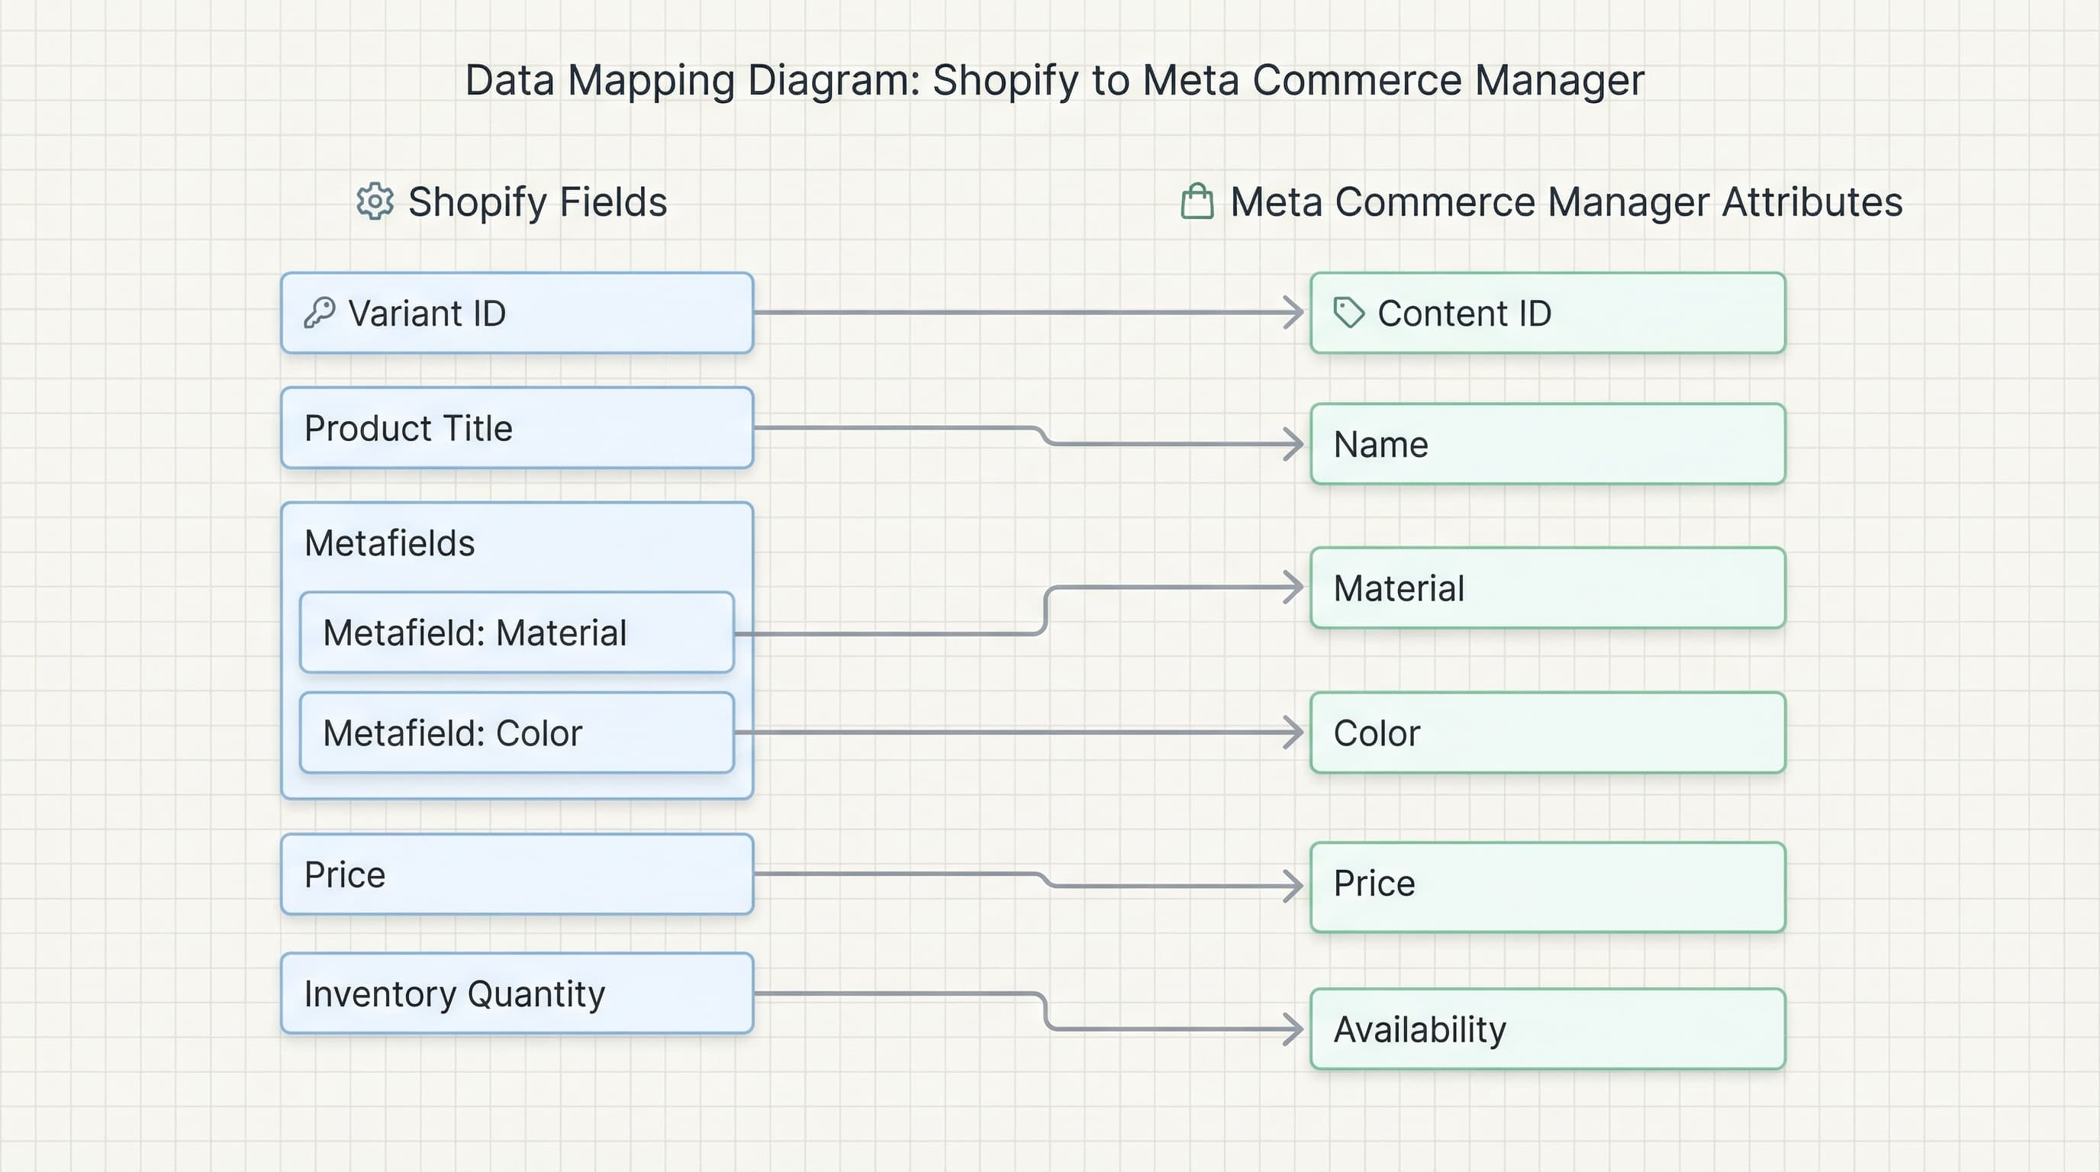Viewport: 2100px width, 1172px height.
Task: Click the Variant ID field node
Action: pos(516,312)
